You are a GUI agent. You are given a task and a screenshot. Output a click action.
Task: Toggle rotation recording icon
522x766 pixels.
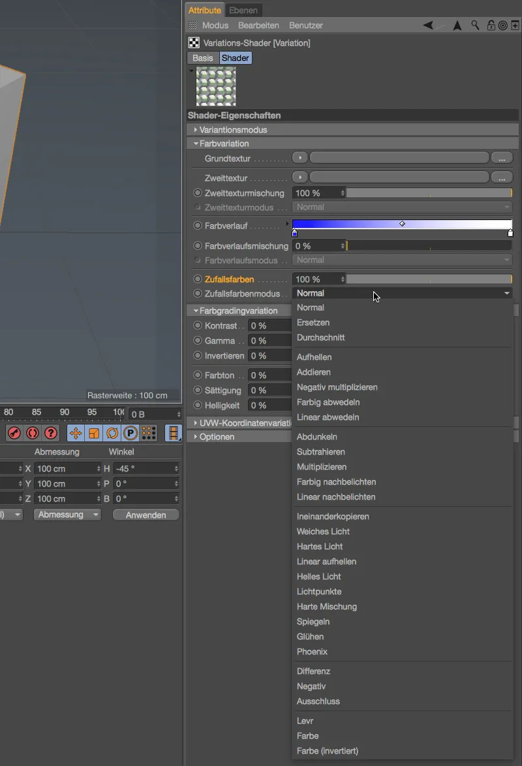click(x=112, y=433)
